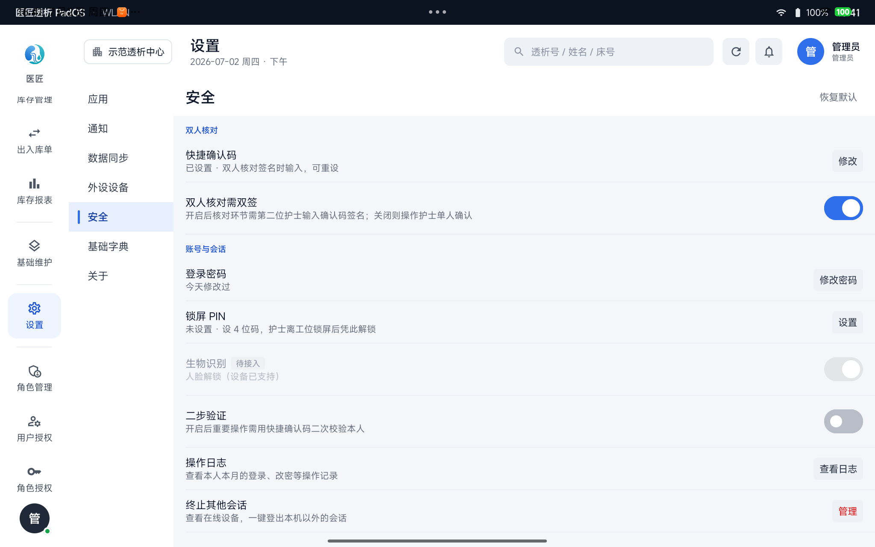The image size is (875, 547).
Task: Click the 账号与会话 section heading
Action: click(x=206, y=249)
